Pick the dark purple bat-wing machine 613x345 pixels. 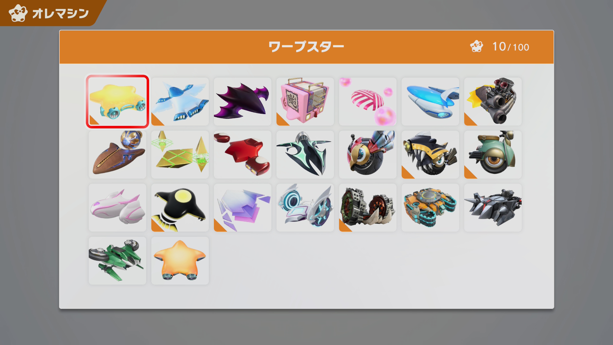coord(243,102)
